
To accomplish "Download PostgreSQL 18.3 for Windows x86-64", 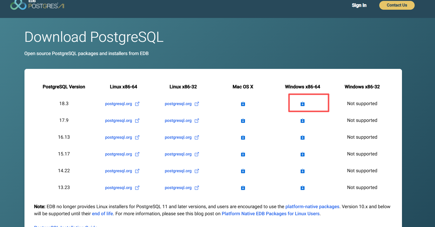I will click(x=302, y=104).
